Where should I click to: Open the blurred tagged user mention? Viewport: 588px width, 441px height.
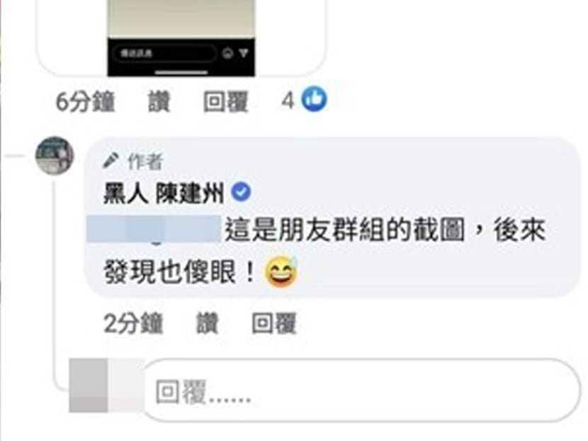[x=154, y=229]
